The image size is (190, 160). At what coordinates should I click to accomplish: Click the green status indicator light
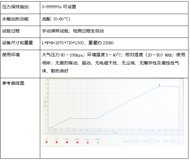(x=98, y=142)
